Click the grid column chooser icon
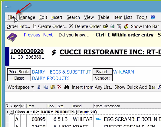This screenshot has height=127, width=161. click(x=7, y=106)
